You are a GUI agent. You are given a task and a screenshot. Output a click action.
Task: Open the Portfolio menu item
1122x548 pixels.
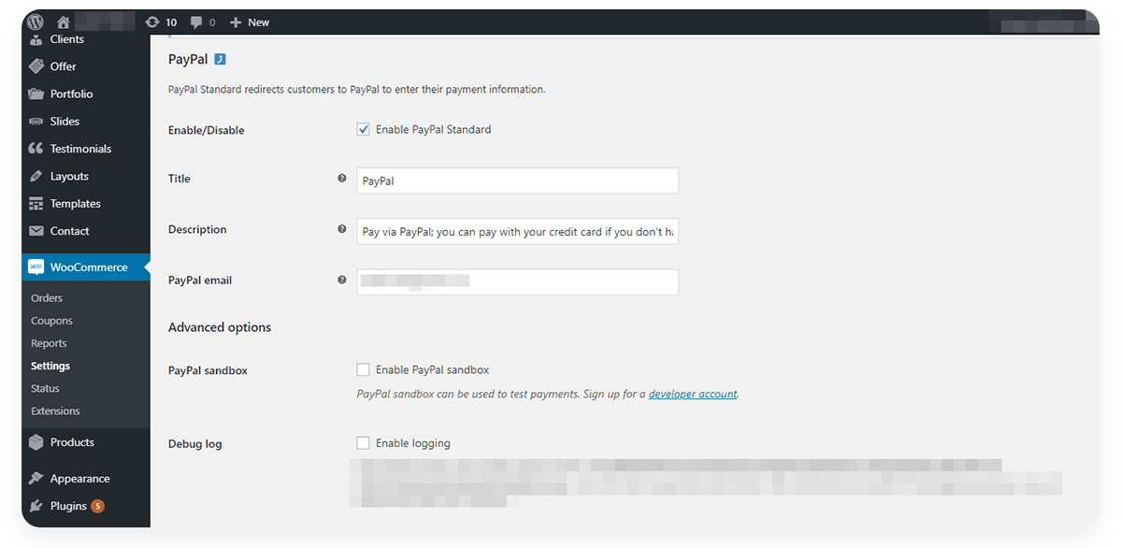(x=72, y=94)
